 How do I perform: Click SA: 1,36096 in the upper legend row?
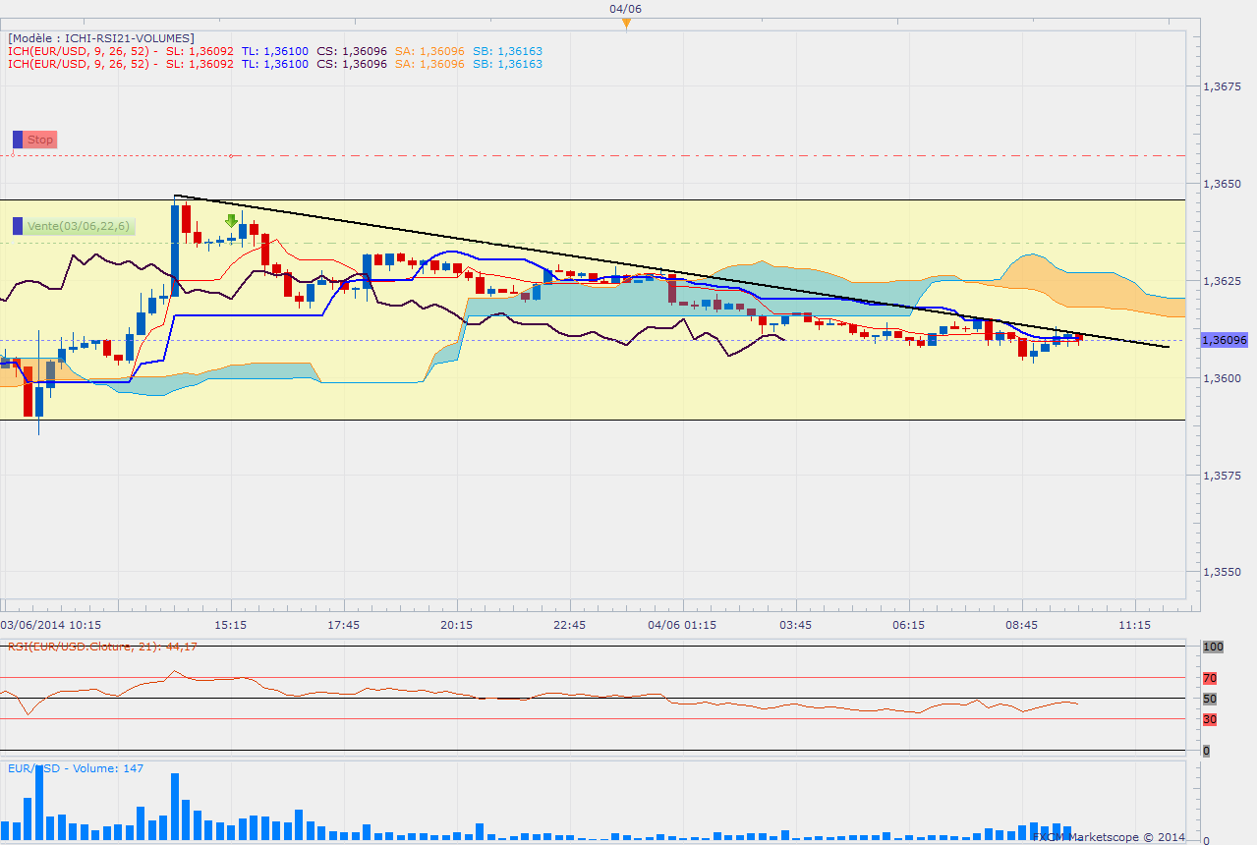(430, 51)
